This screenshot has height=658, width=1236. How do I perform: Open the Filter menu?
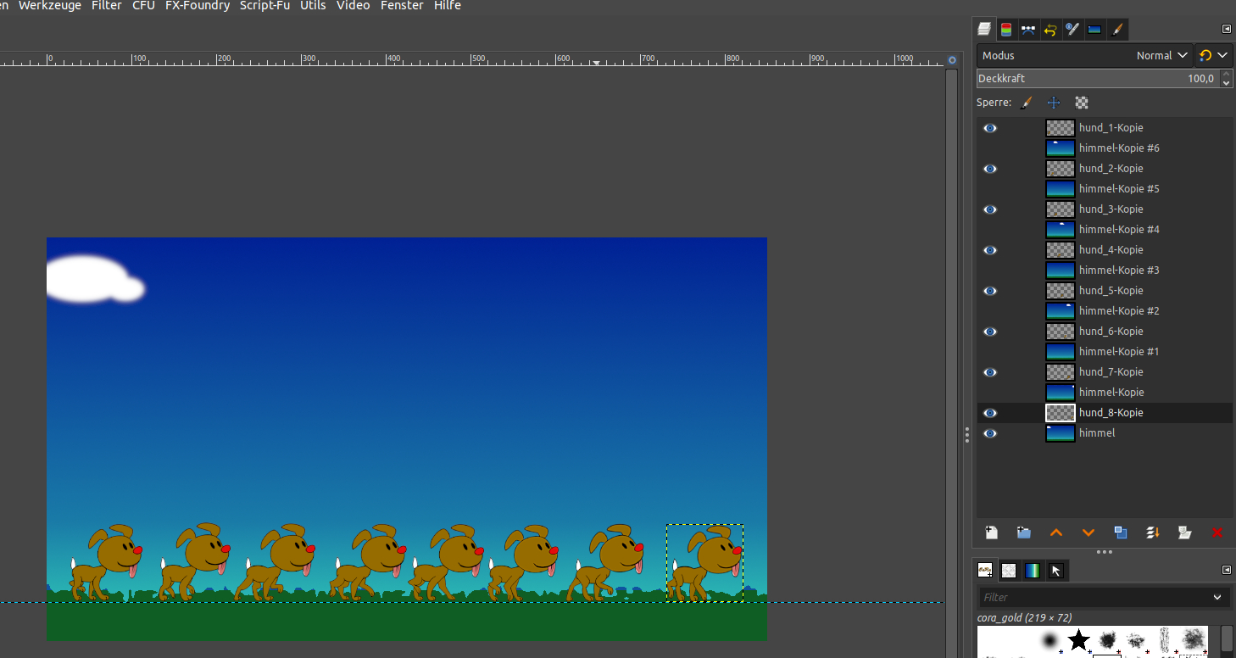click(x=107, y=6)
